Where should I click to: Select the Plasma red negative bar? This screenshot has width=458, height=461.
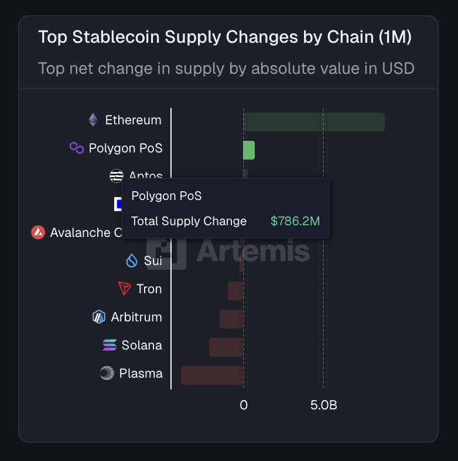pyautogui.click(x=212, y=375)
